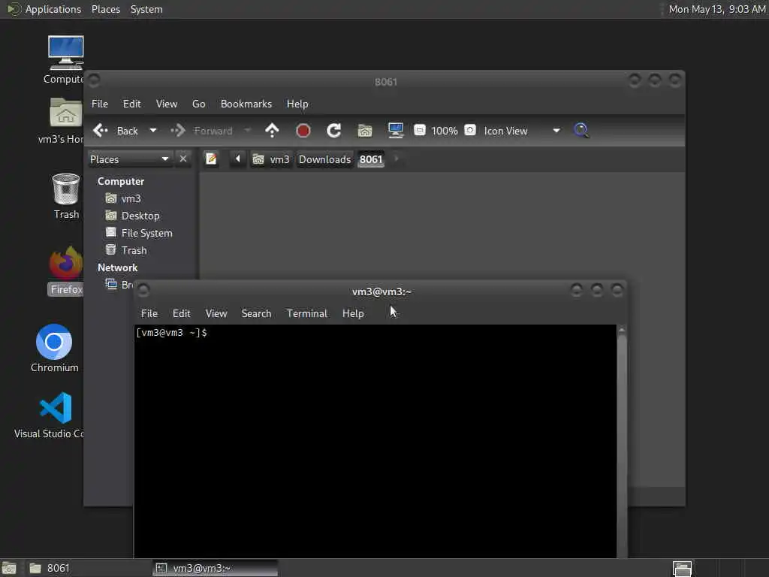769x577 pixels.
Task: Click the Search magnifier icon
Action: point(581,131)
